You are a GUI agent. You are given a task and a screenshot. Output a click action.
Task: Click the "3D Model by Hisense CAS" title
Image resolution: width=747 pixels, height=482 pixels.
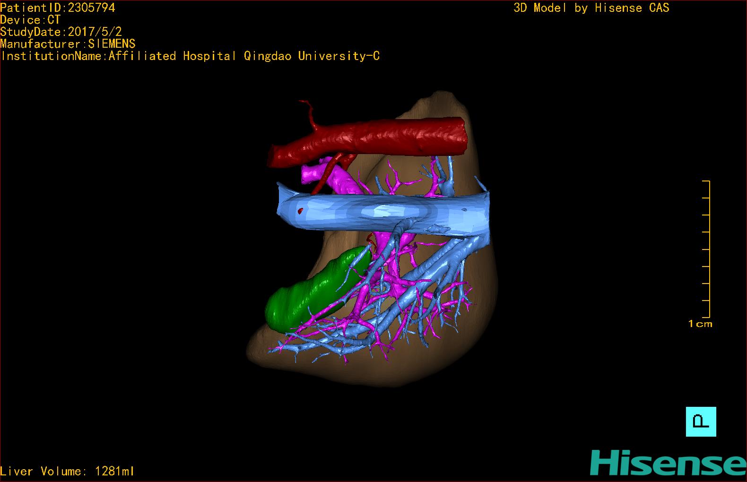pos(591,8)
